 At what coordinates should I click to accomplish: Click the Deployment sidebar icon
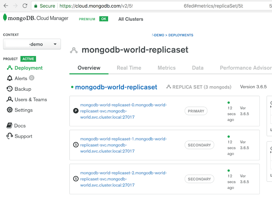(10, 68)
